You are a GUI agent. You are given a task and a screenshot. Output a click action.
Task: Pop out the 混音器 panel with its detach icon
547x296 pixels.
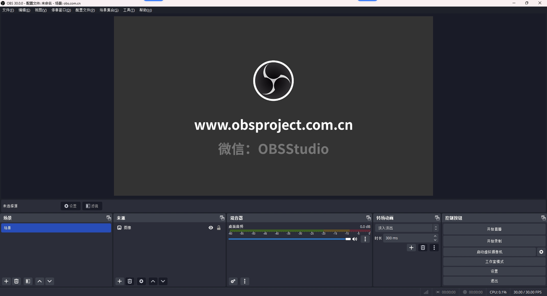pos(368,218)
